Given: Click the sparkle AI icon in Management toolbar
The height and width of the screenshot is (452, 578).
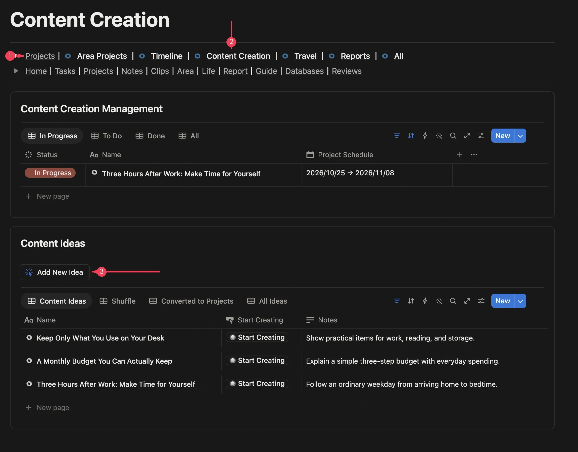Looking at the screenshot, I should [x=439, y=136].
